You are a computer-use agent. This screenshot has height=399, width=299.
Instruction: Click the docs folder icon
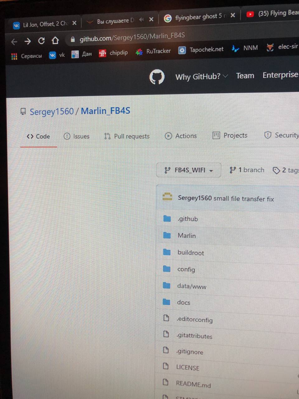166,301
